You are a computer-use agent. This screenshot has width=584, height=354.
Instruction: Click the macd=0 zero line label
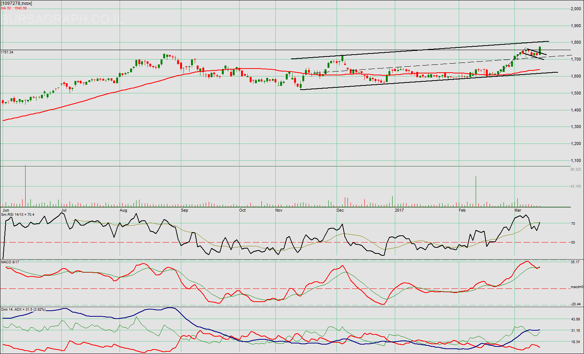pos(576,287)
